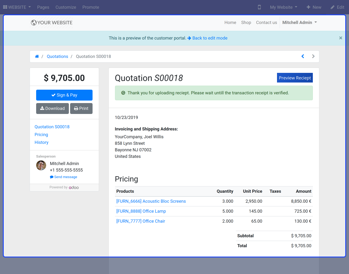
Task: Click the receipt success check icon
Action: coord(123,93)
